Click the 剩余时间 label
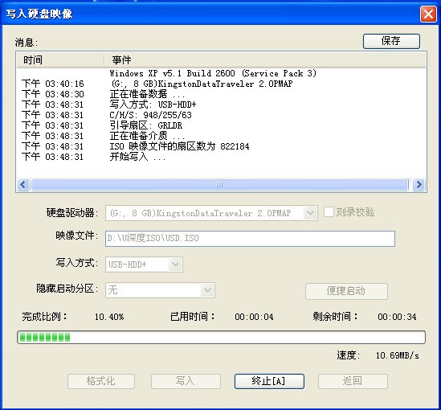 335,317
